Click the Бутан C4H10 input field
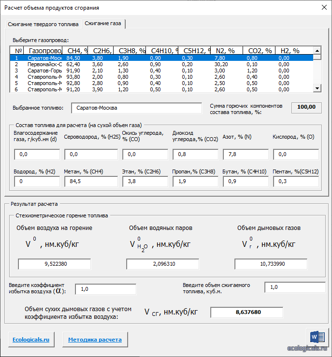Viewport: 332px width, 357px height. coord(246,182)
